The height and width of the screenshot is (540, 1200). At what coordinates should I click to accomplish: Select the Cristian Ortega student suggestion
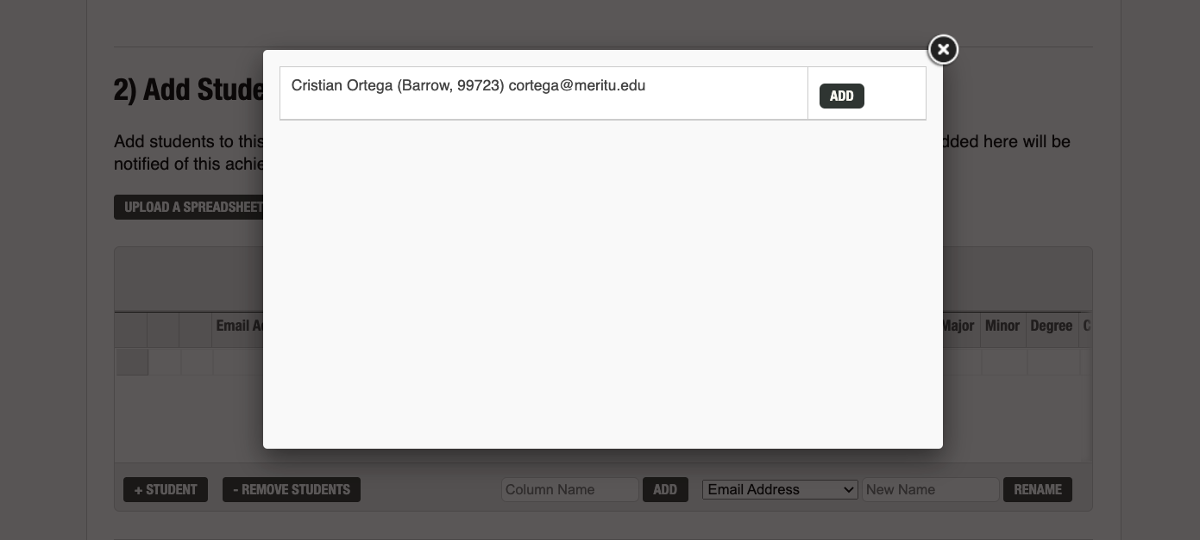tap(468, 85)
